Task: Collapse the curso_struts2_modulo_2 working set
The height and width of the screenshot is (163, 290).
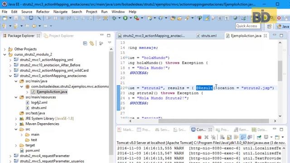Action: [5, 54]
